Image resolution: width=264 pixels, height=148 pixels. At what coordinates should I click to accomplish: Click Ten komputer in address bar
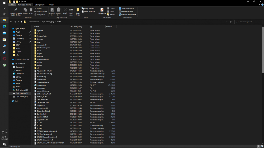(x=34, y=22)
